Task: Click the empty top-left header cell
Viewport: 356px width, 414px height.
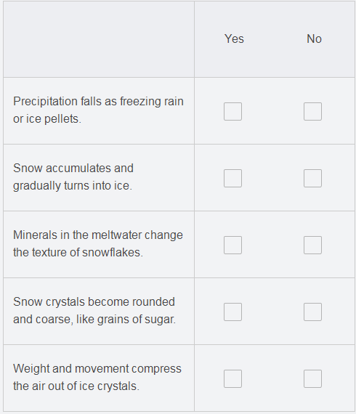Action: (99, 39)
